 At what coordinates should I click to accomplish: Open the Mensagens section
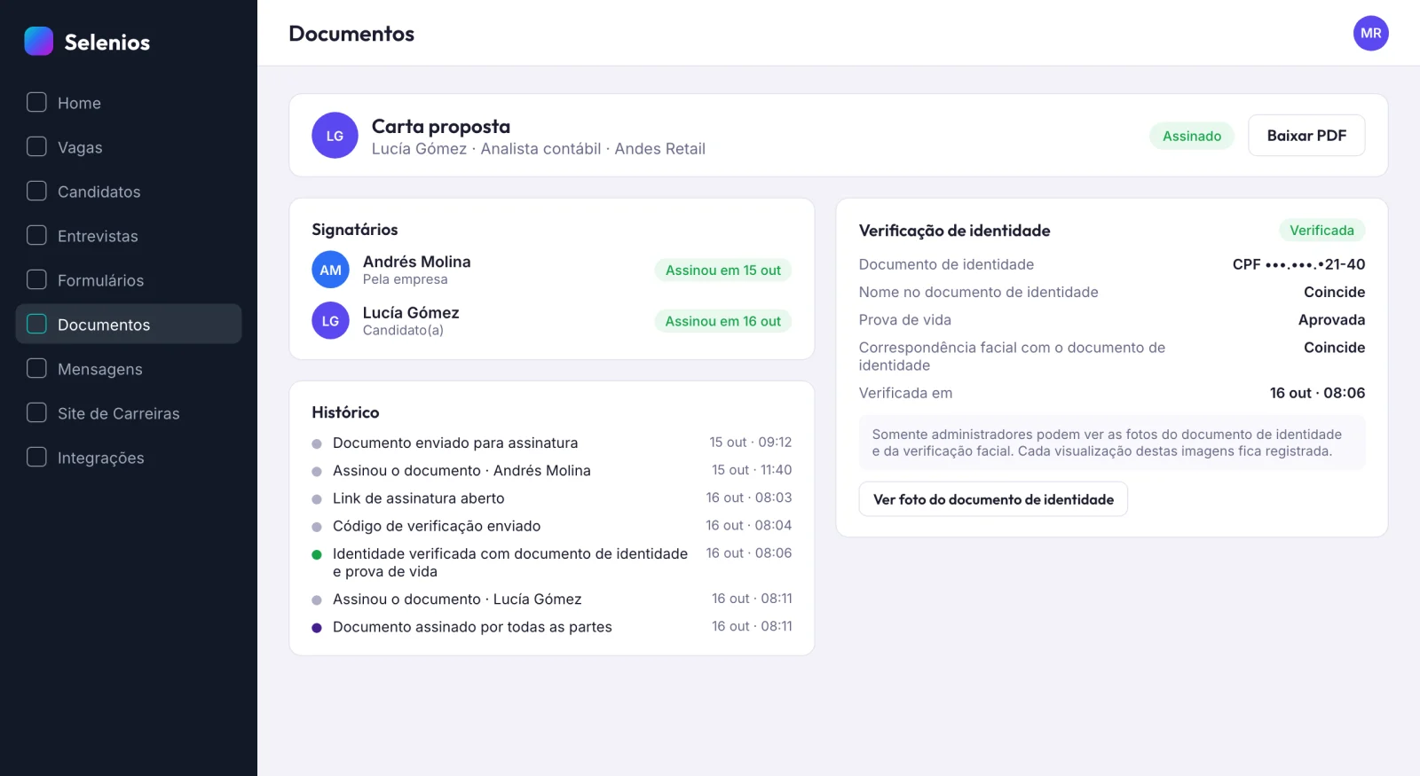click(129, 369)
